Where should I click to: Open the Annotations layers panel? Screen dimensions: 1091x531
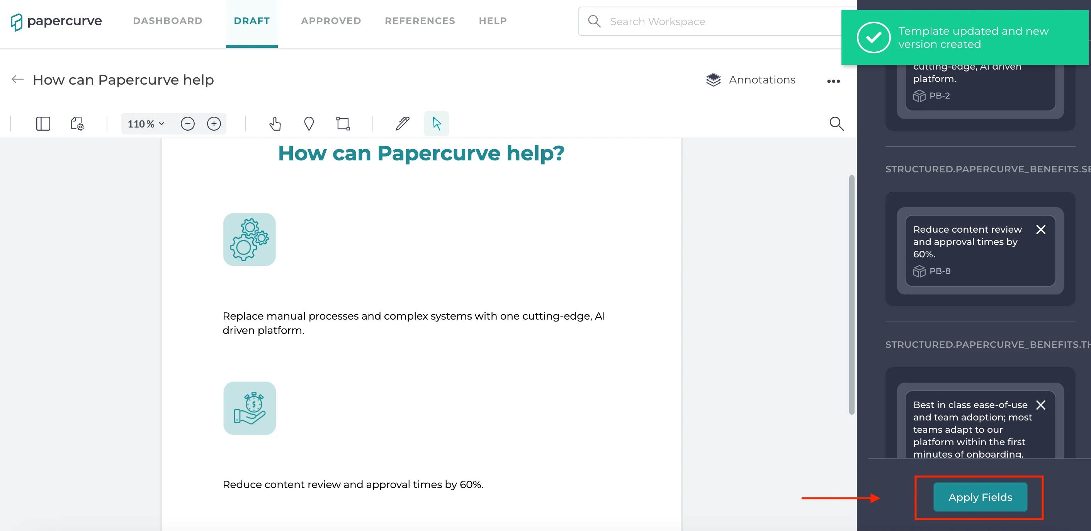click(x=751, y=80)
